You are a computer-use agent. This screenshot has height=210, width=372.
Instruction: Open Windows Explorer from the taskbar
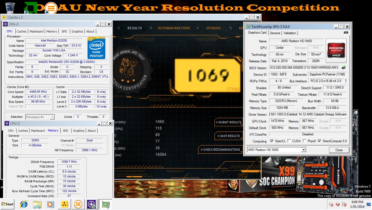[37, 204]
